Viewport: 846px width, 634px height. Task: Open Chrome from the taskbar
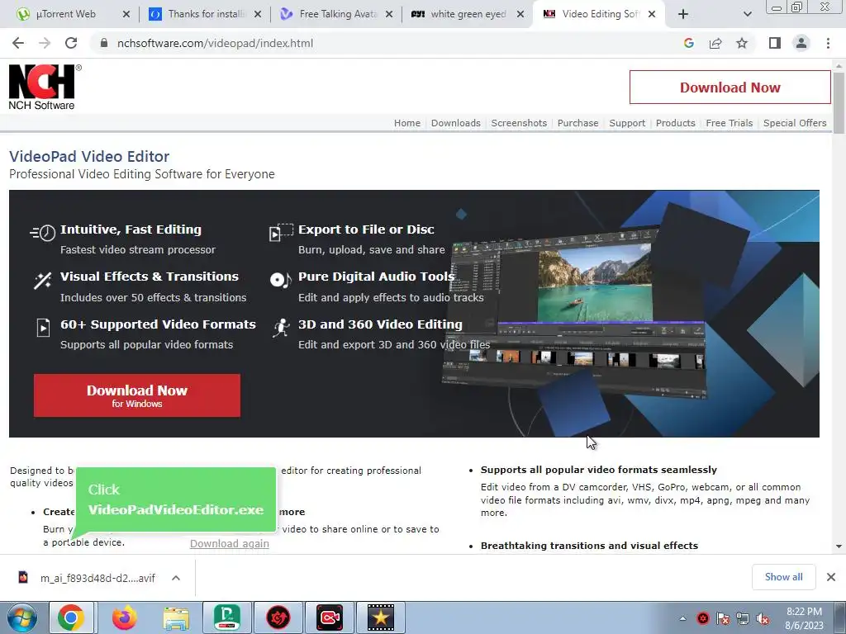[71, 617]
